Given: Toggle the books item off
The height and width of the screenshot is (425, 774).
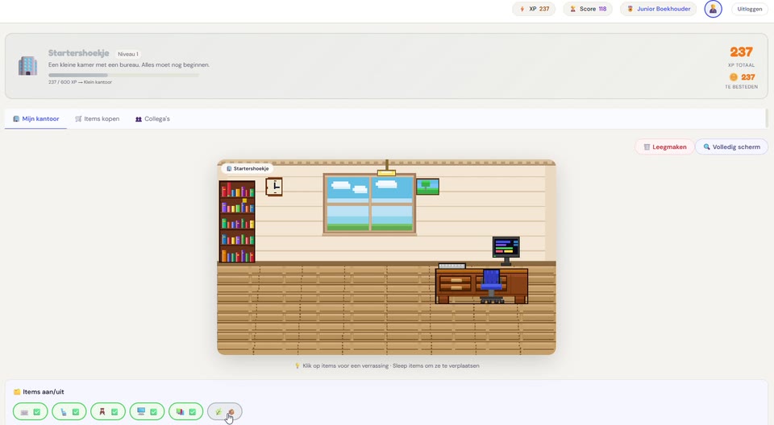Looking at the screenshot, I should (x=186, y=411).
